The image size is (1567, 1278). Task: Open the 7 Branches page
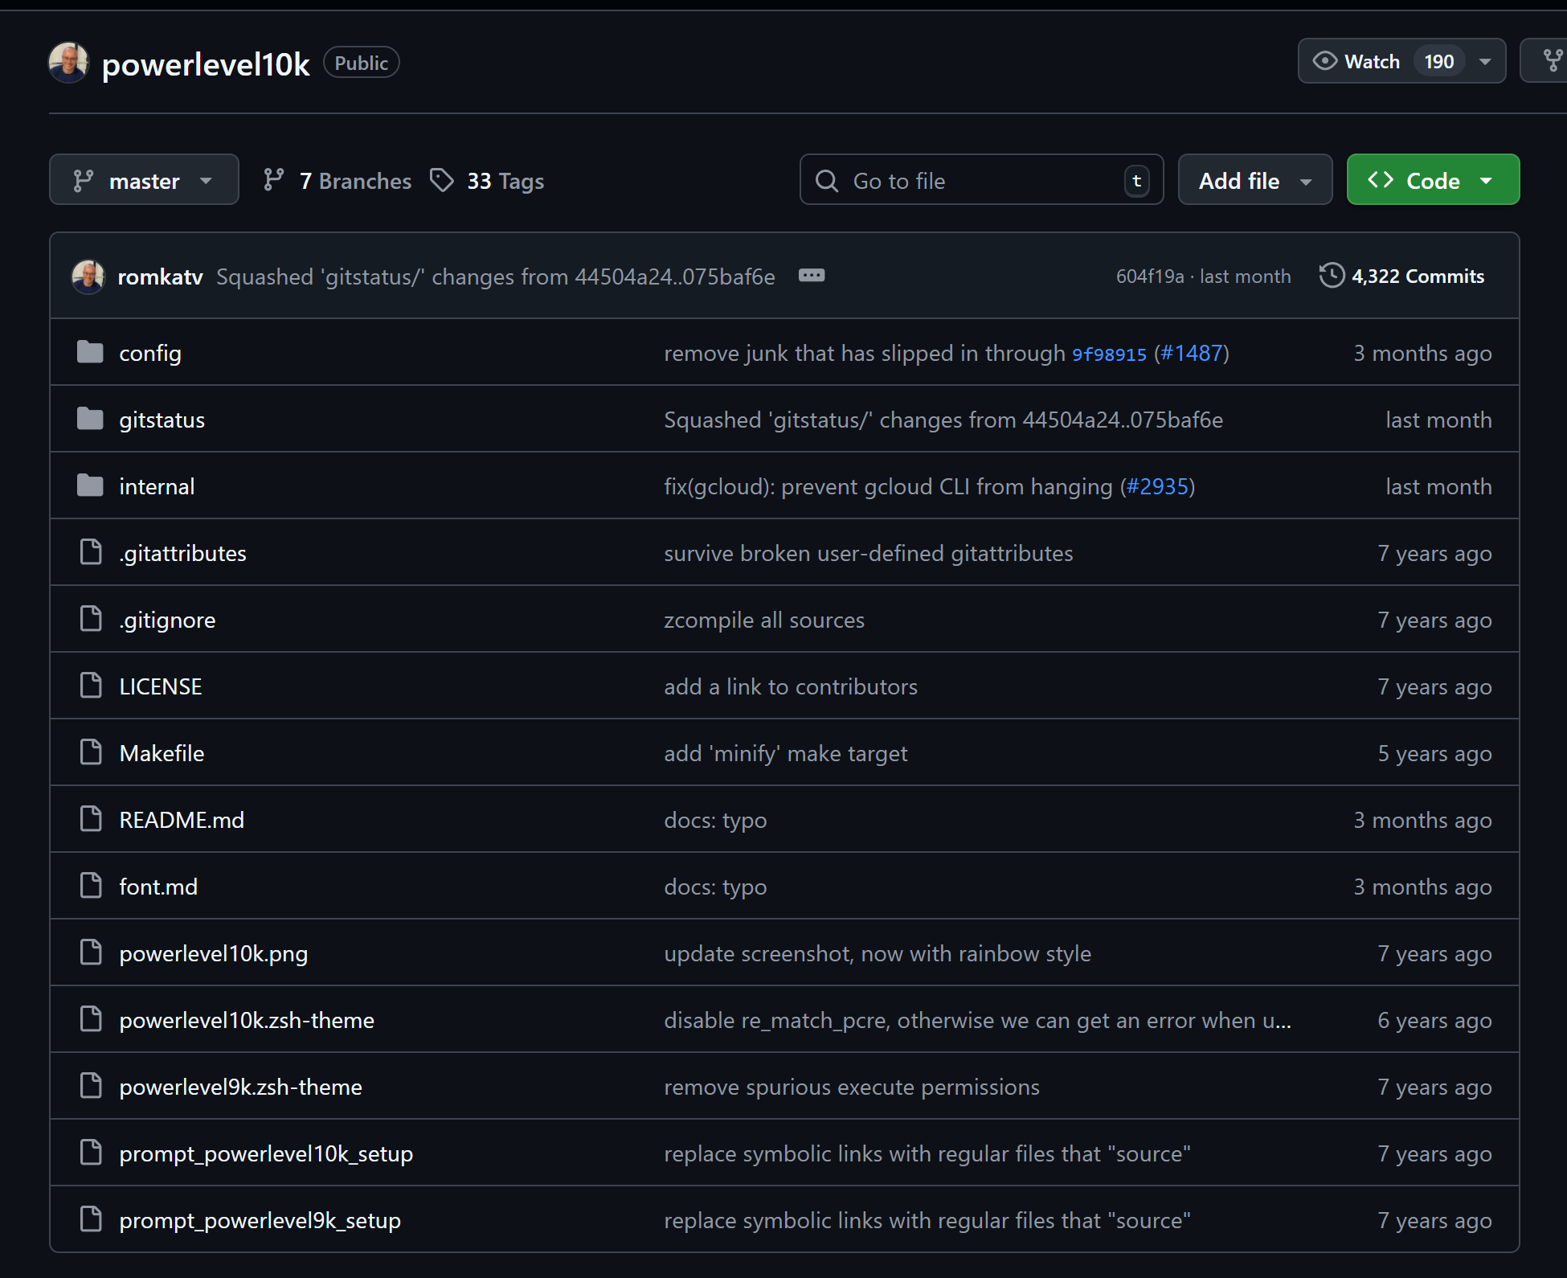click(x=354, y=181)
